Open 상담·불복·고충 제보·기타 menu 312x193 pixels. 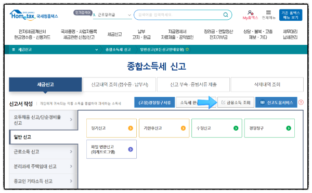[x=258, y=34]
